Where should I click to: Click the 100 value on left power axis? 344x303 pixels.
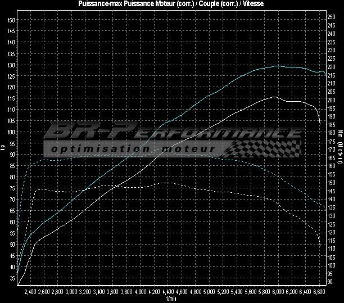pyautogui.click(x=11, y=132)
